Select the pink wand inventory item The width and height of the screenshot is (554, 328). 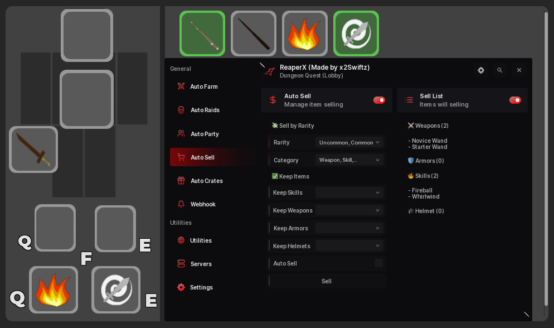202,33
